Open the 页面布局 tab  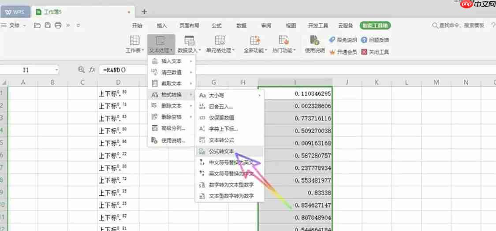point(189,26)
